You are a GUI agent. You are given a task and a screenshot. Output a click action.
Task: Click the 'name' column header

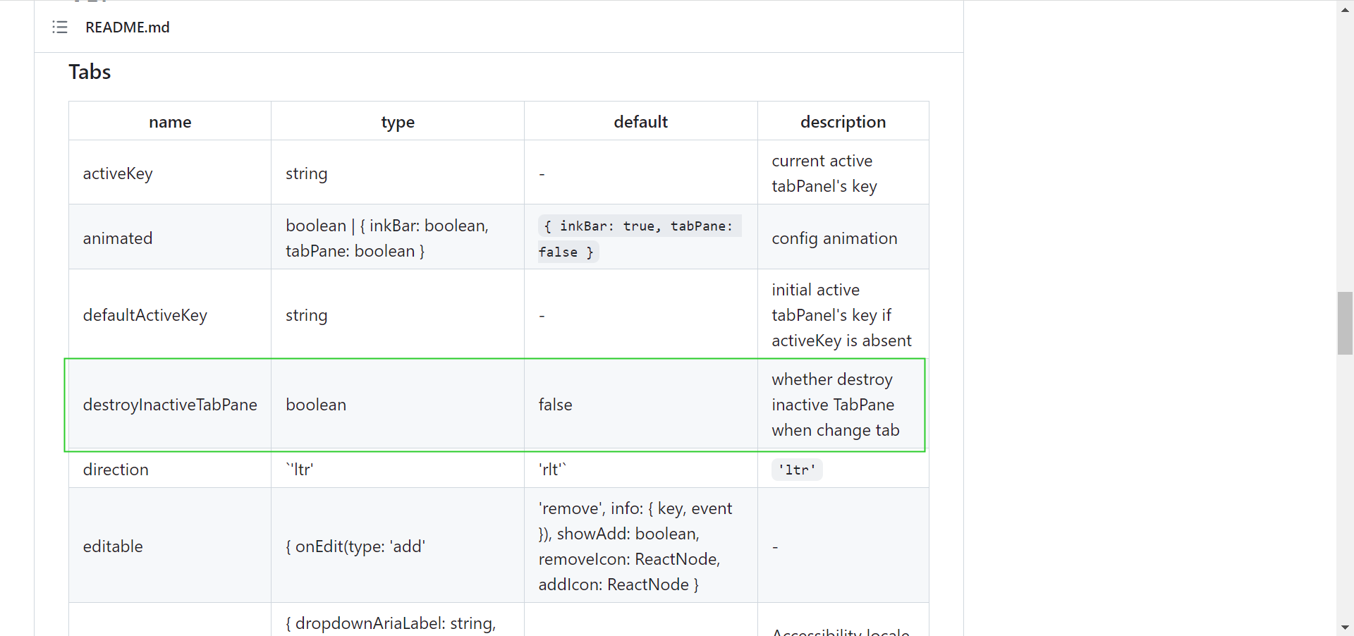(x=169, y=121)
